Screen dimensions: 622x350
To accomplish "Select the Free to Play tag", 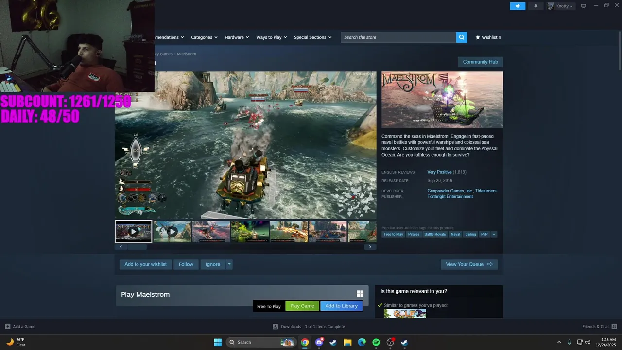I will pos(393,234).
